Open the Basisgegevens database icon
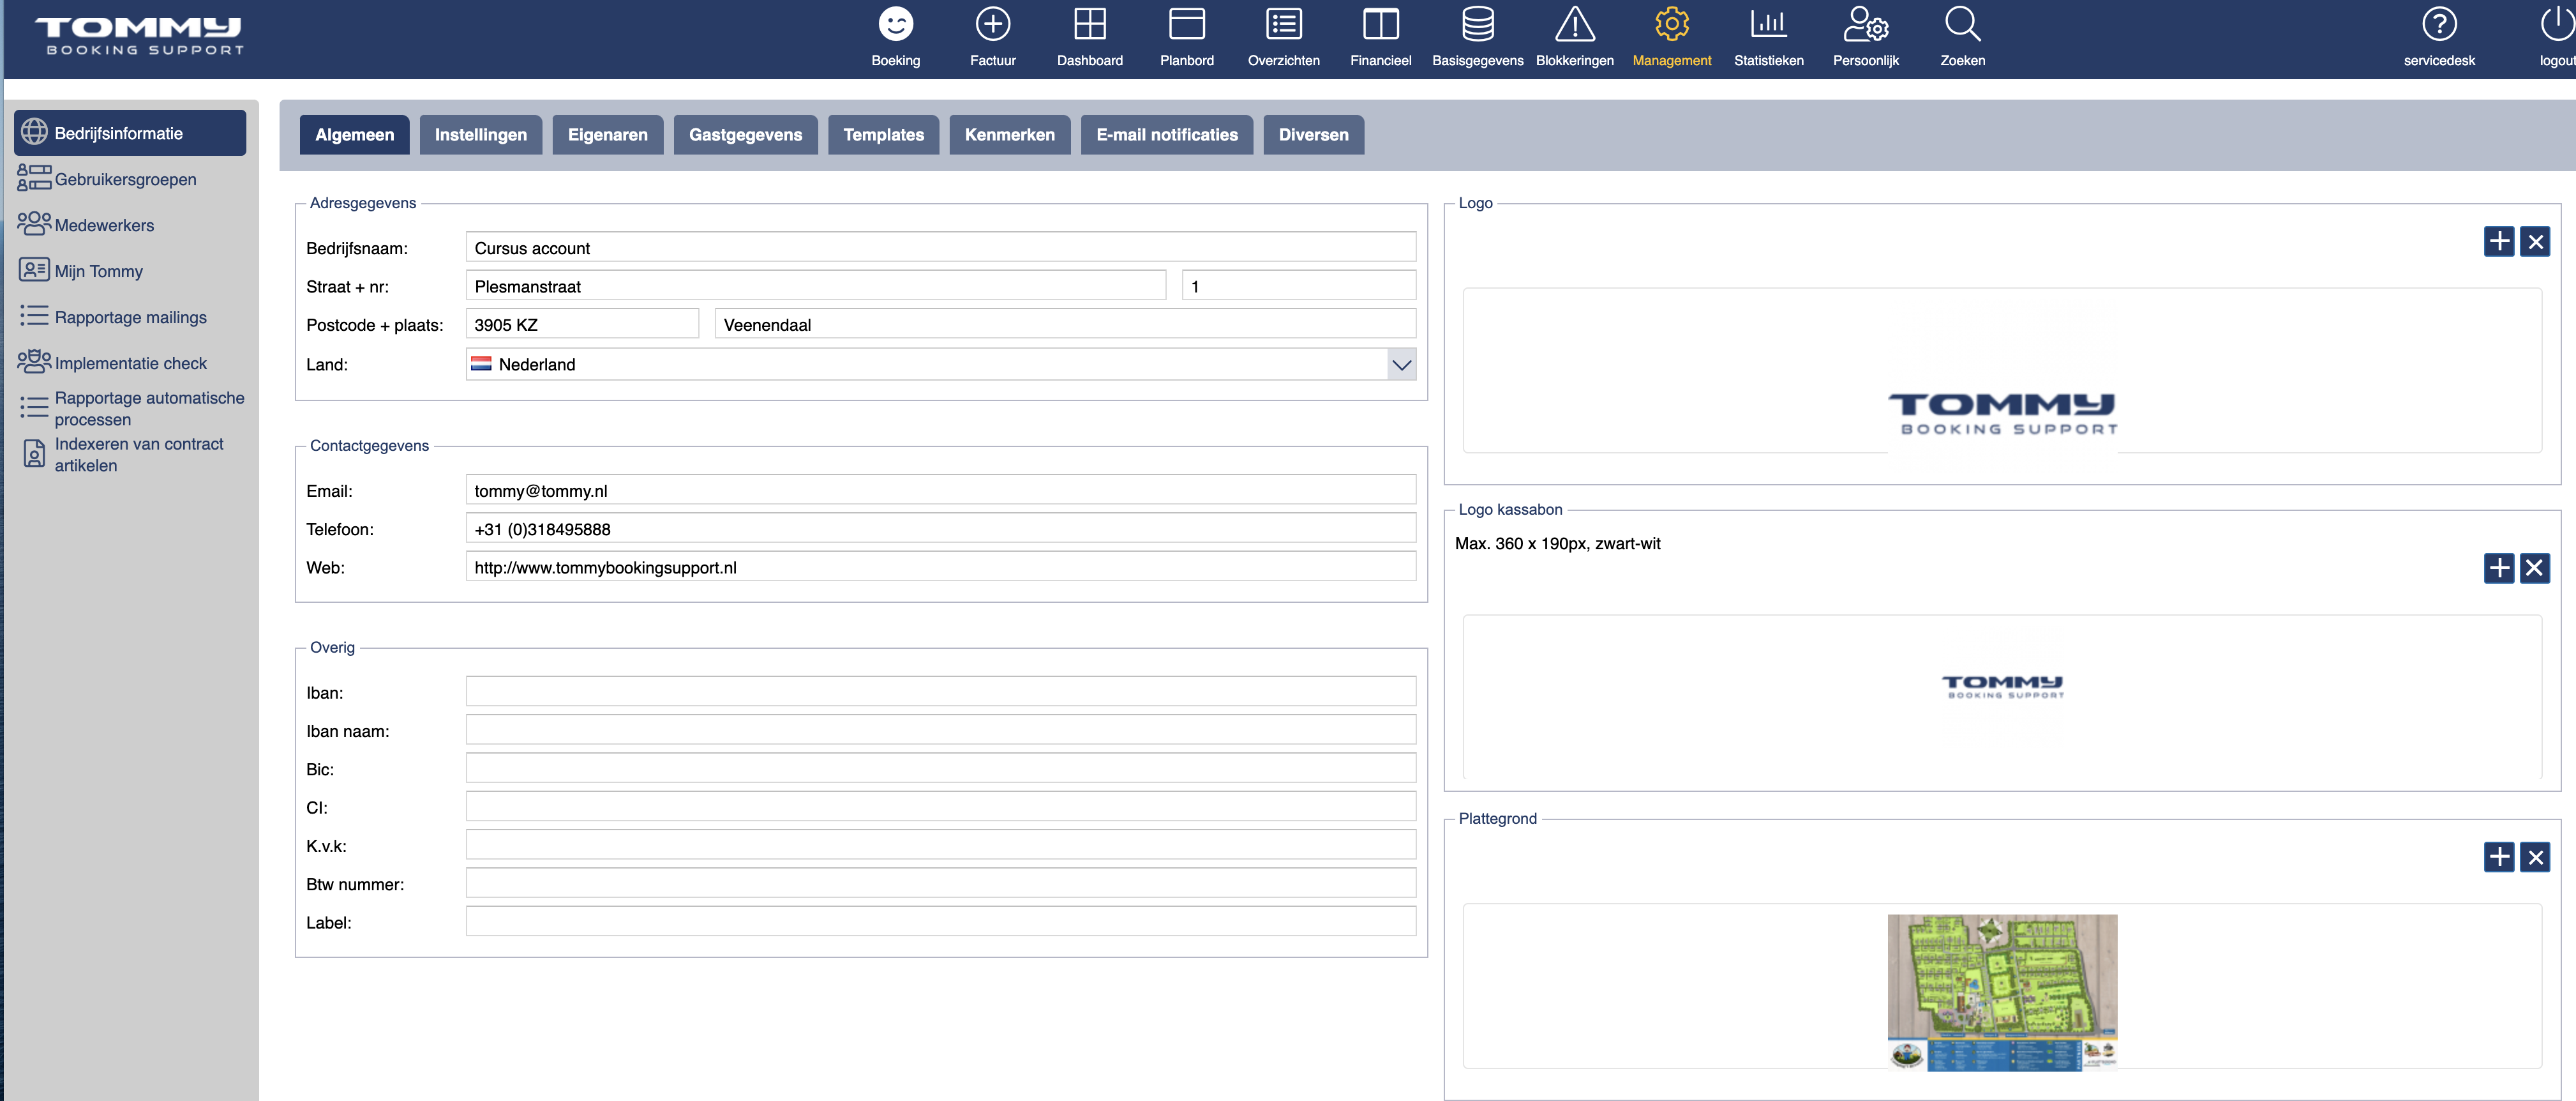The image size is (2576, 1101). tap(1477, 24)
